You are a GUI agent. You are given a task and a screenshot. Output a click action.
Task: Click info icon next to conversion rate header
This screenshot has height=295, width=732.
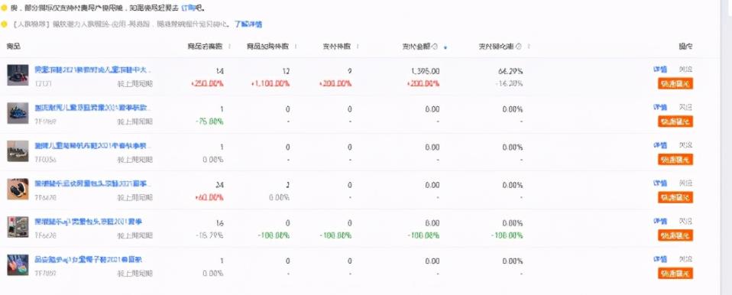click(519, 47)
